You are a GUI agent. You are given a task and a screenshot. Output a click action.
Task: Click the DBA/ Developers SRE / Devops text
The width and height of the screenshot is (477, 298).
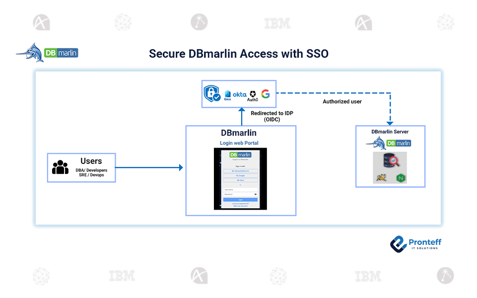[x=91, y=172]
